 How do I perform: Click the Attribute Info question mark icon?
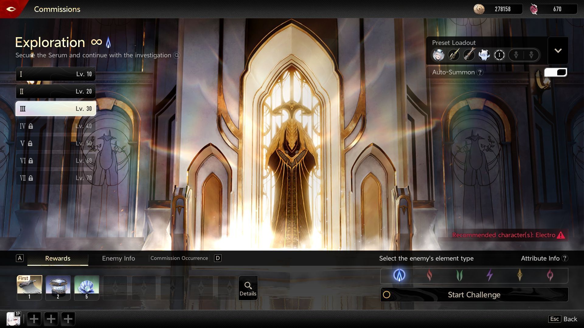(565, 258)
